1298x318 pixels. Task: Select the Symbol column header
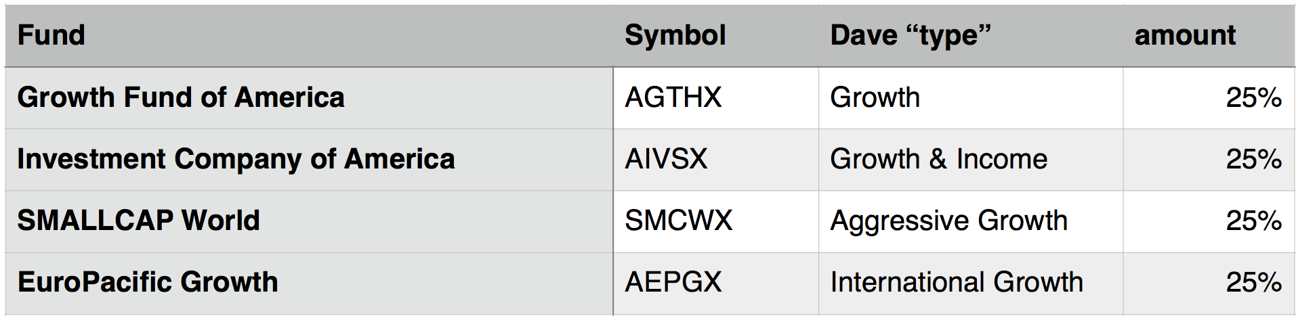tap(716, 36)
